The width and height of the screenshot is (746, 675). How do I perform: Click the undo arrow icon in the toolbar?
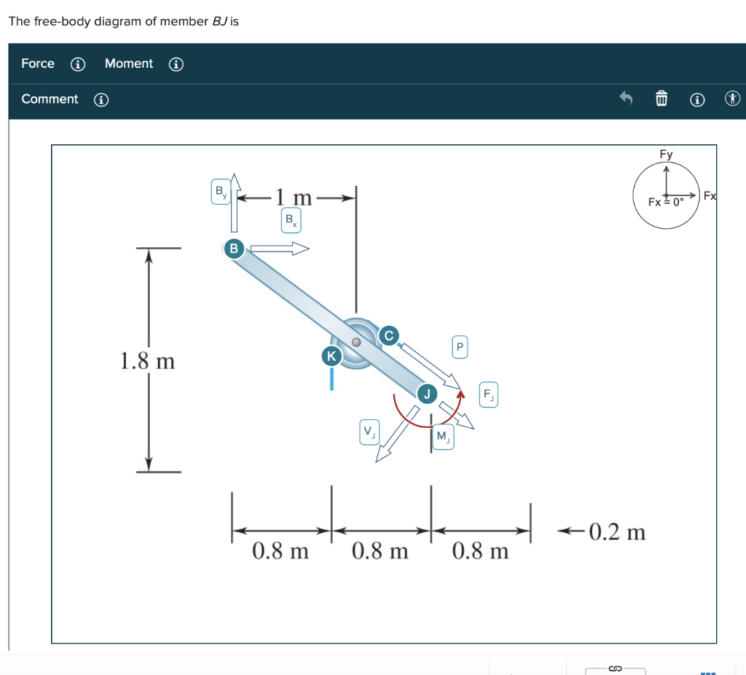coord(626,98)
